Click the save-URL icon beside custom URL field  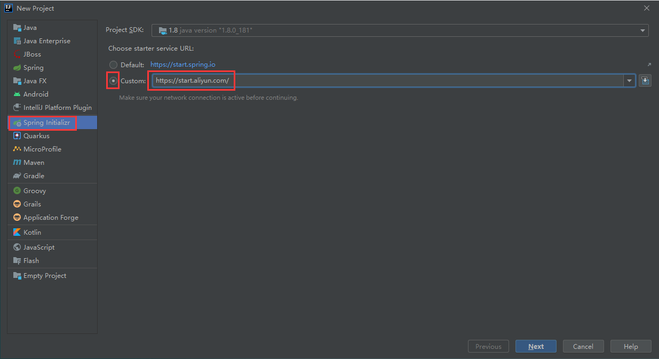[645, 81]
